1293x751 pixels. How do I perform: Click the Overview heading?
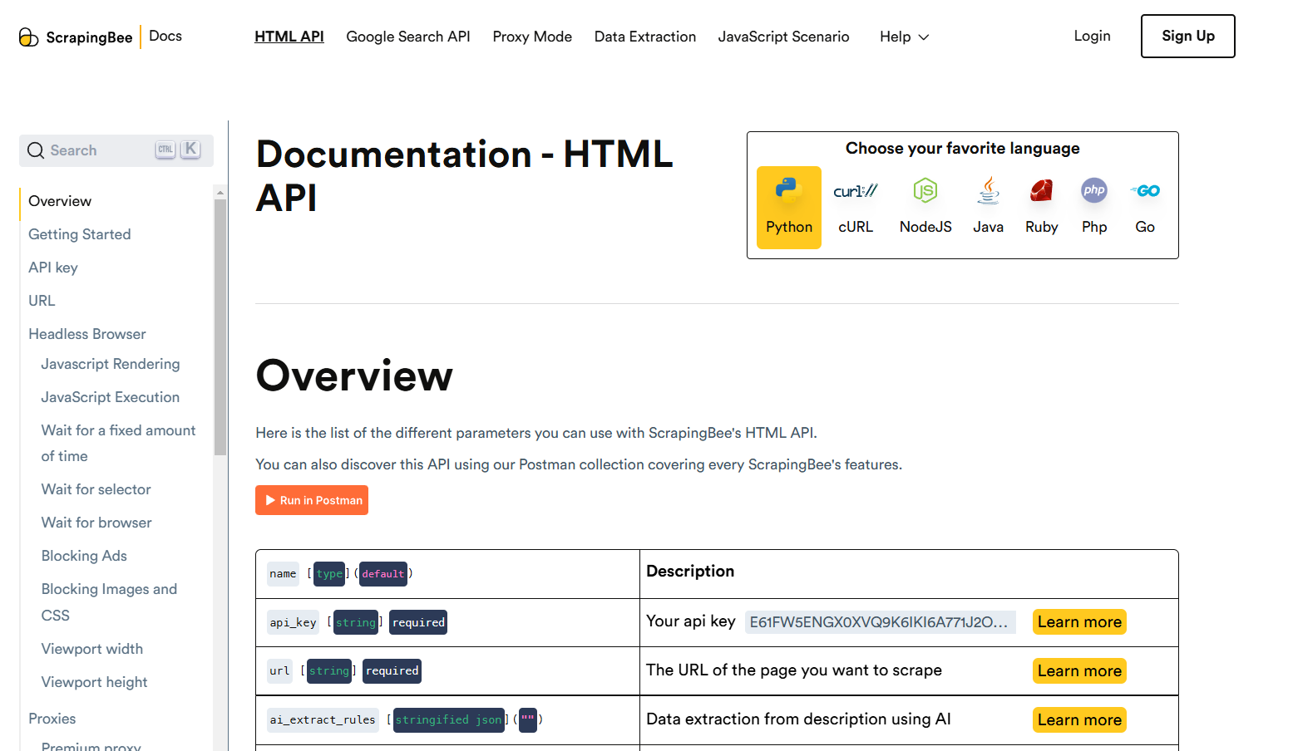pyautogui.click(x=354, y=375)
